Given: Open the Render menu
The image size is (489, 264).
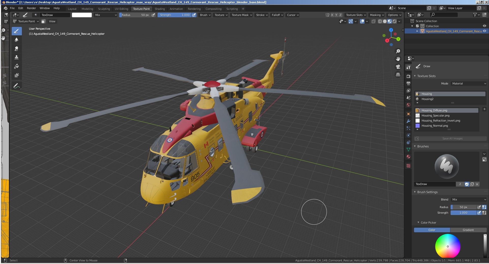Looking at the screenshot, I should coord(32,8).
